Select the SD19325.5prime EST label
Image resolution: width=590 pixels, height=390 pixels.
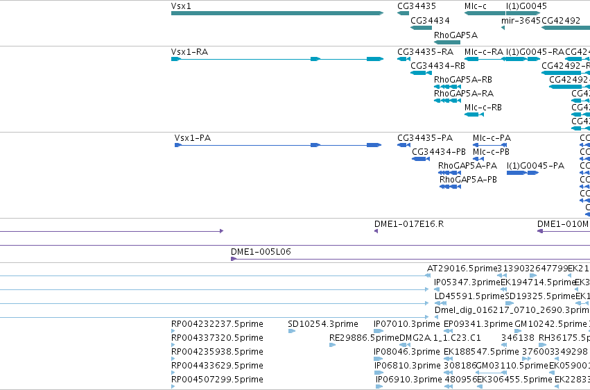[x=540, y=296]
